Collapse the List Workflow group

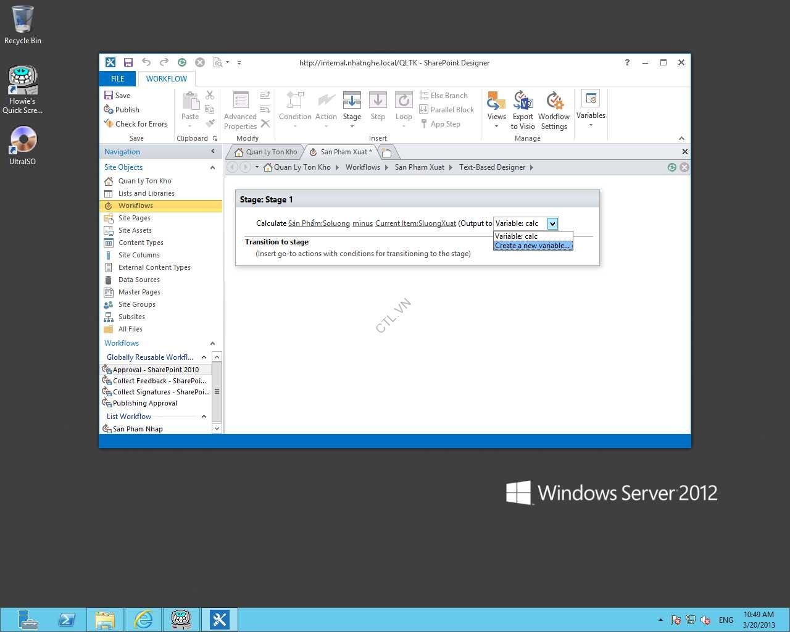point(204,417)
